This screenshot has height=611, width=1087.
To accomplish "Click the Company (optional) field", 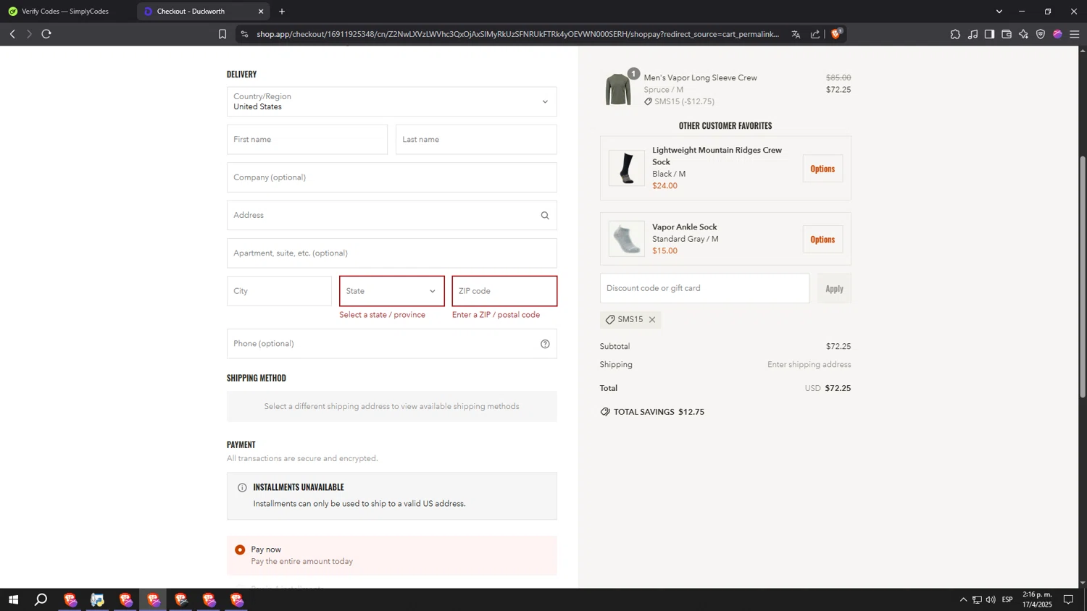I will [392, 177].
